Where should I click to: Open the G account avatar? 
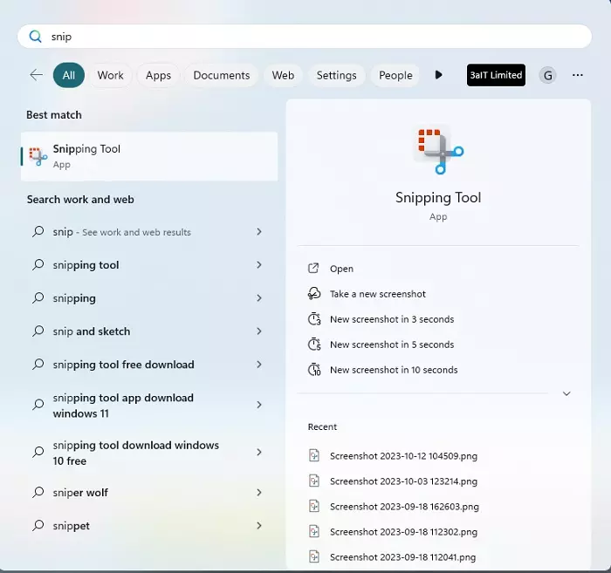(547, 75)
